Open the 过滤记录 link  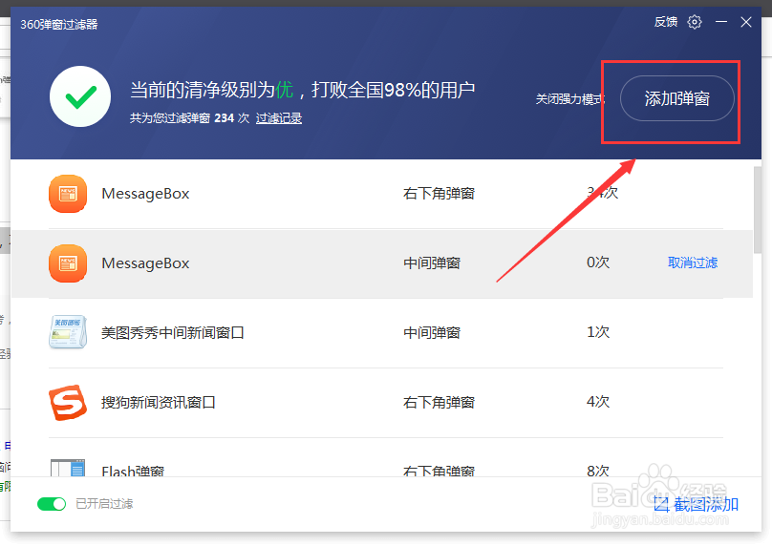(279, 118)
